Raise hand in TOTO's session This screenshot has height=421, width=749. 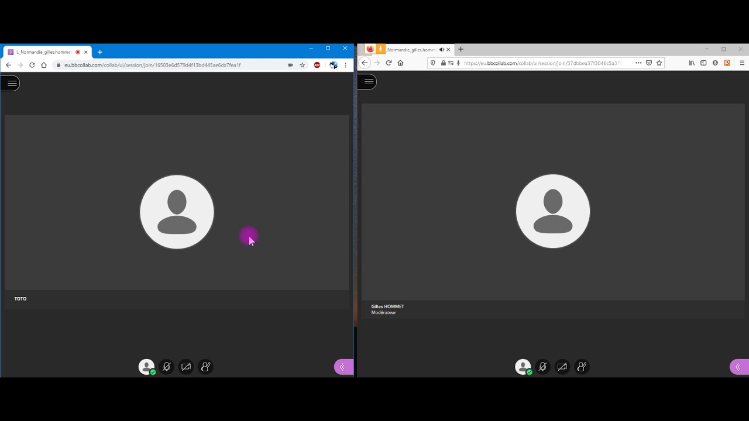pyautogui.click(x=205, y=367)
